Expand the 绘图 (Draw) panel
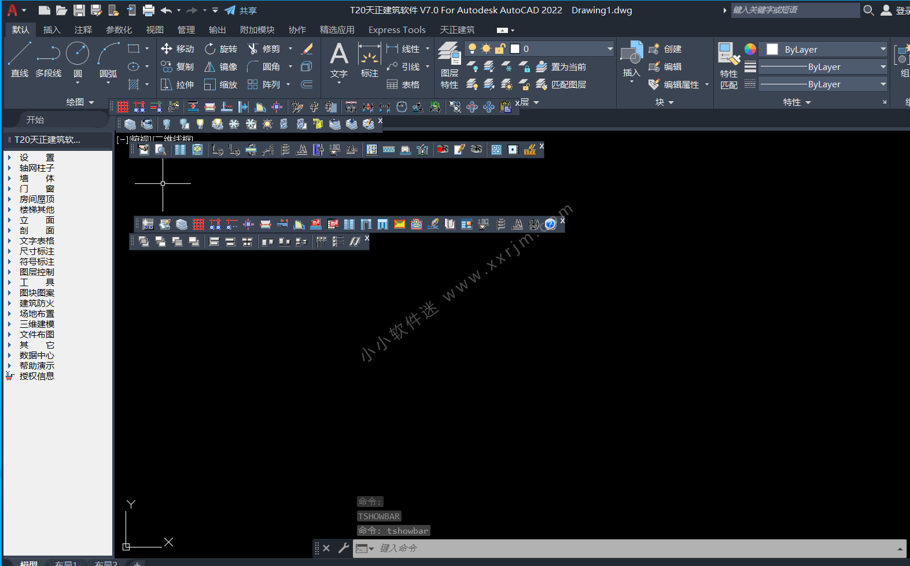The width and height of the screenshot is (910, 566). click(80, 102)
